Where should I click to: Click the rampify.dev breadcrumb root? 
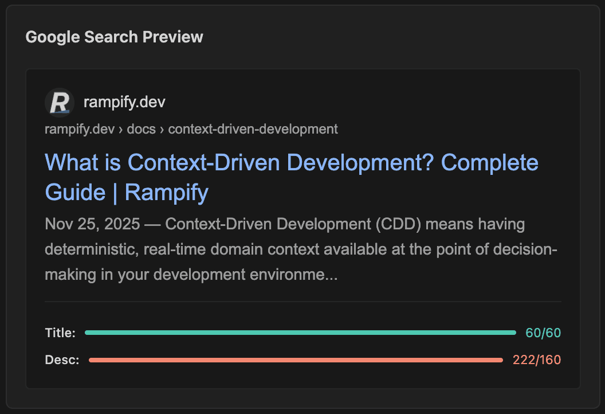tap(79, 129)
